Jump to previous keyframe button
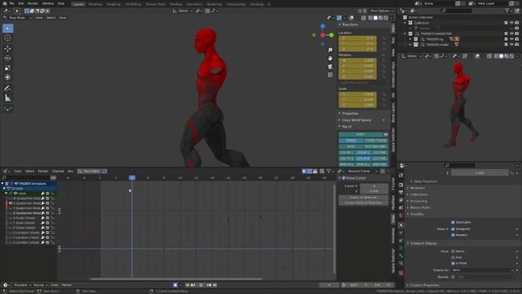Viewport: 522px width, 294px height. click(x=192, y=285)
